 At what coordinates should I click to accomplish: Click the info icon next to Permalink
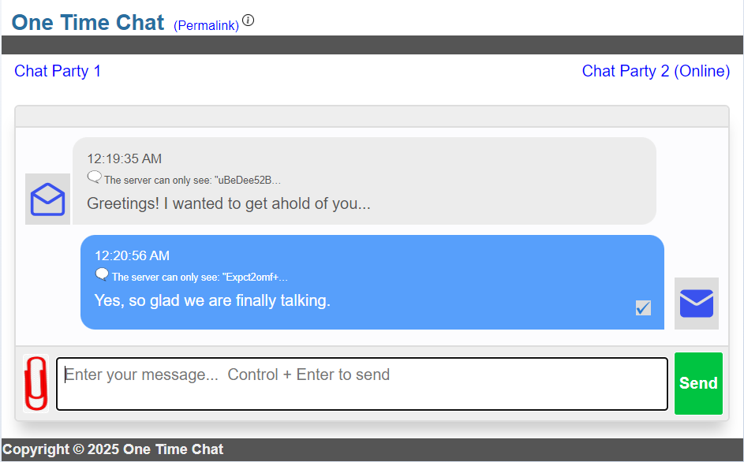(249, 20)
